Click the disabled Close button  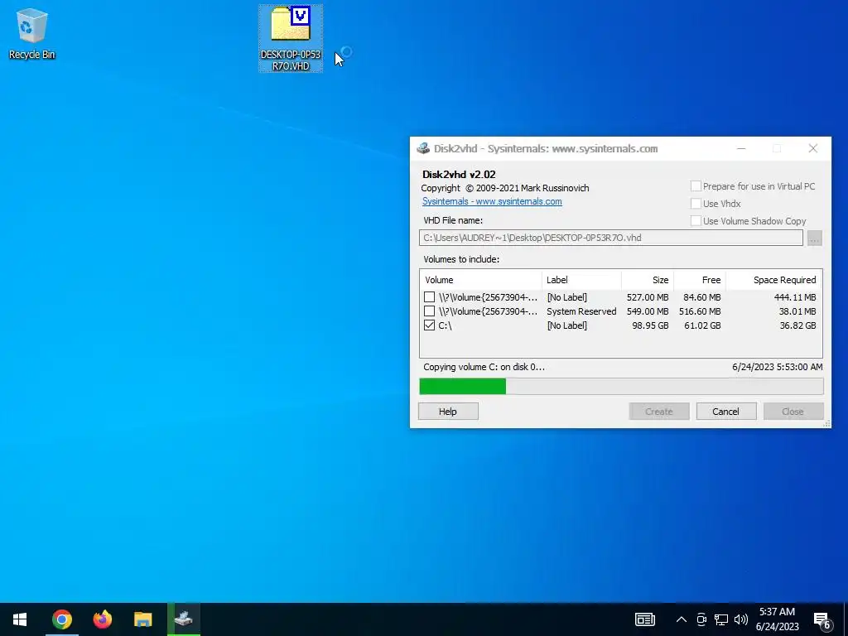pyautogui.click(x=793, y=412)
